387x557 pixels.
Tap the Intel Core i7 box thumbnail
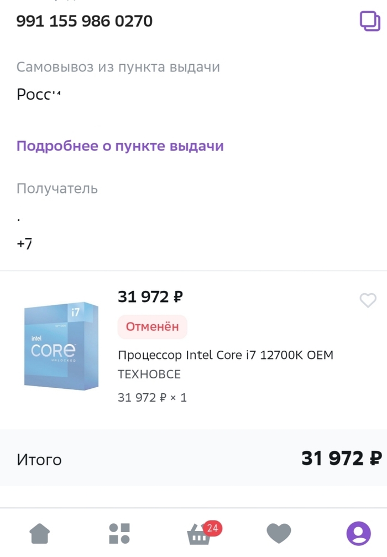coord(61,347)
